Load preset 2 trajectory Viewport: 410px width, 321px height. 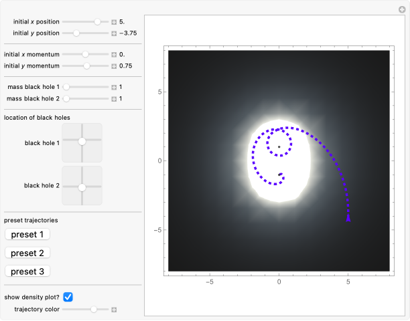(27, 253)
